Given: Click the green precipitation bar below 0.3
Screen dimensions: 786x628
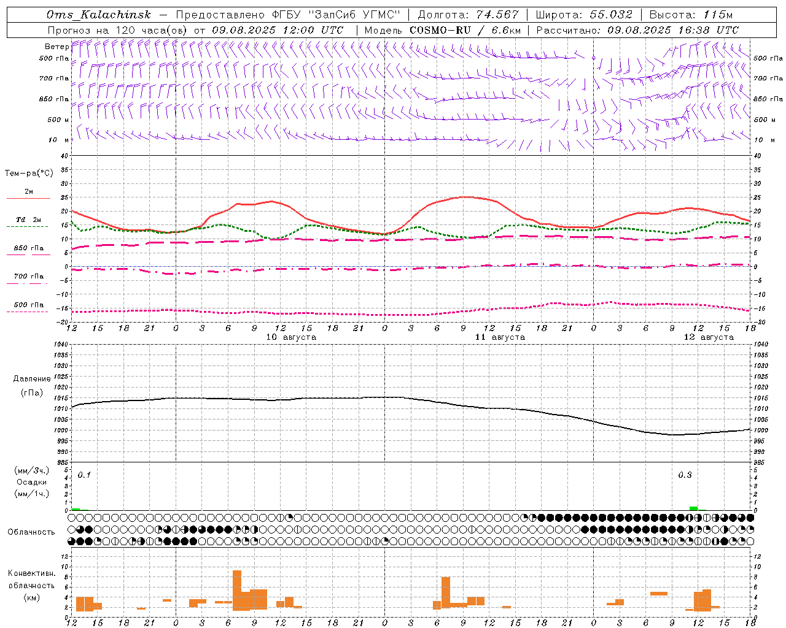Looking at the screenshot, I should pos(693,508).
